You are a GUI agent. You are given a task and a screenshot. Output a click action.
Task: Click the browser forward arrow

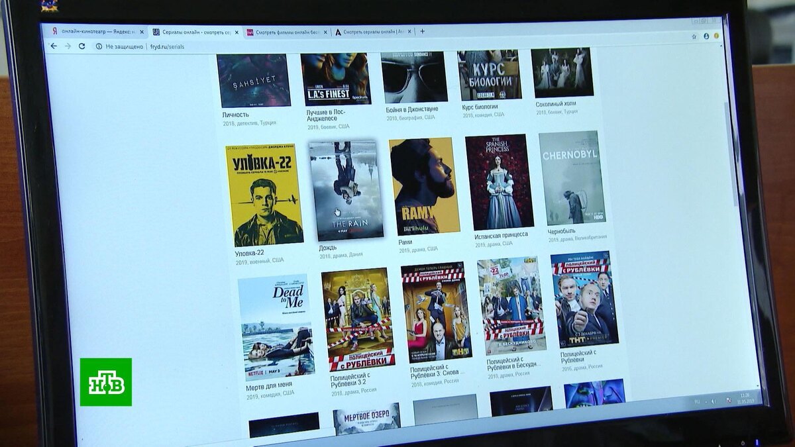68,46
